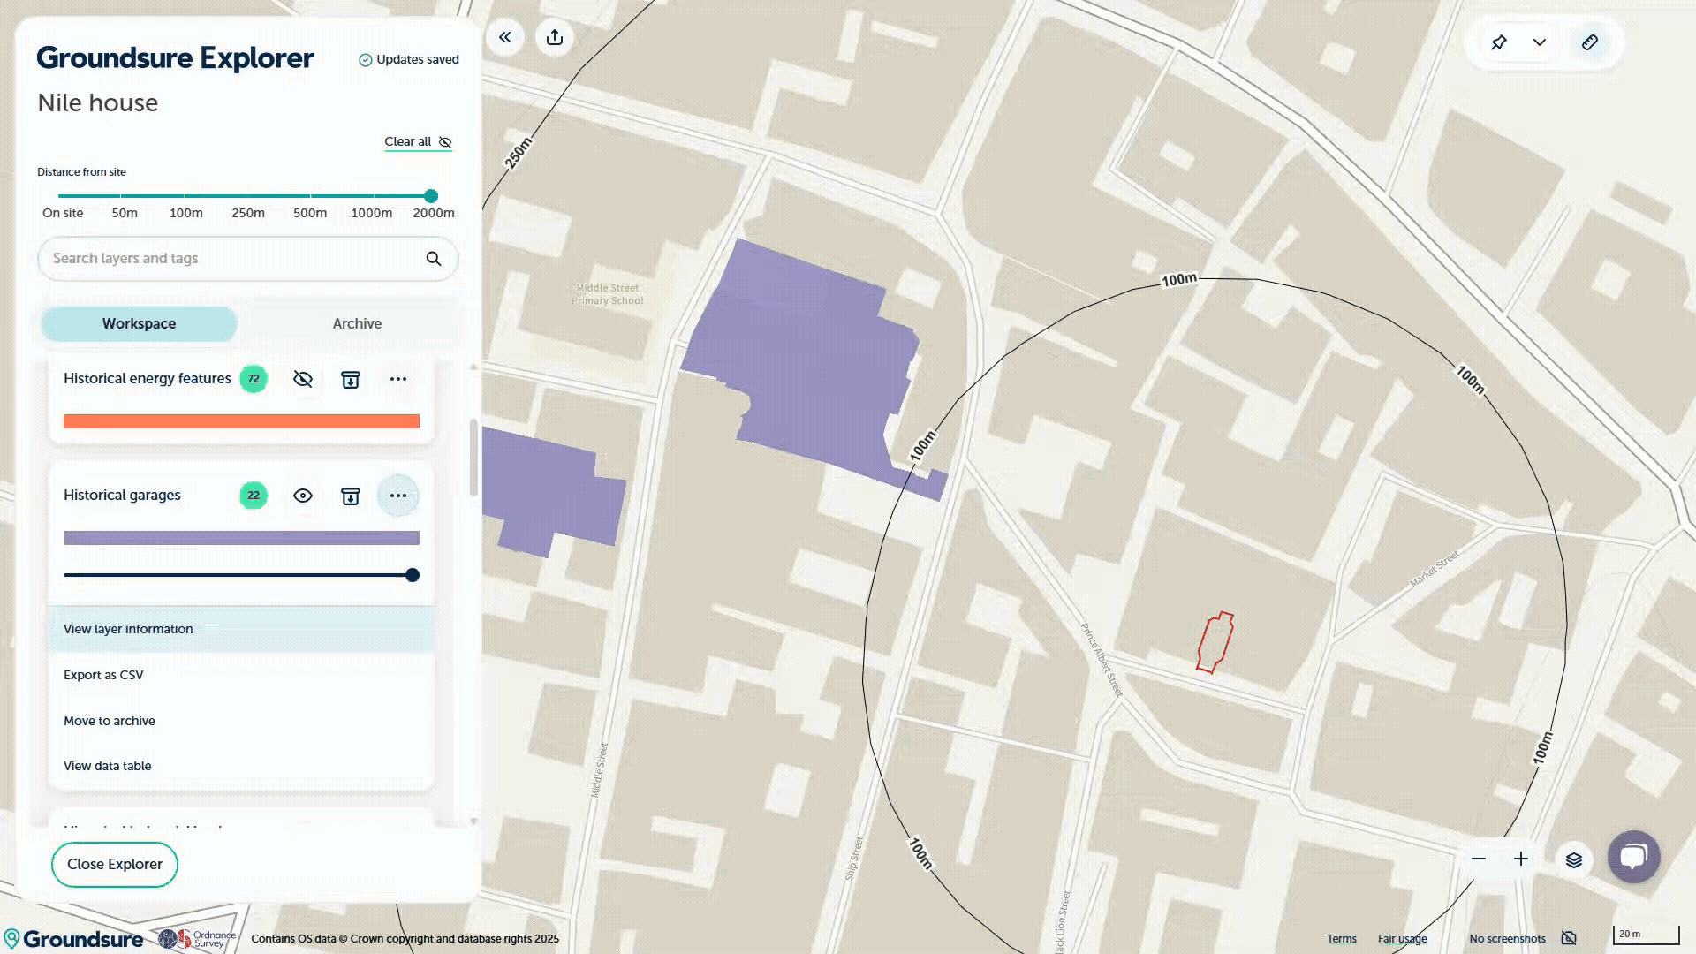Open the Fair usage link
The image size is (1696, 954).
1402,939
